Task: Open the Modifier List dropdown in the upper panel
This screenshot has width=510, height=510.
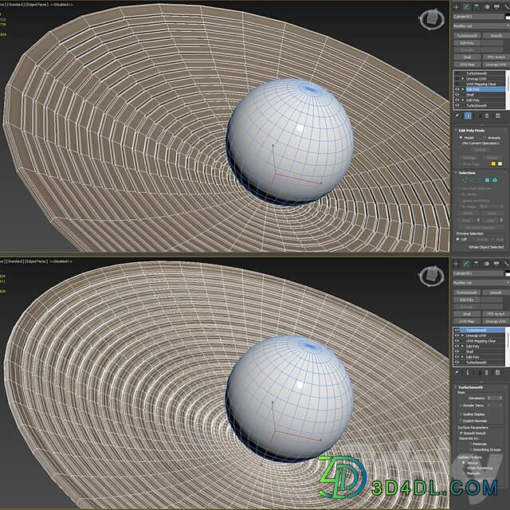Action: [481, 25]
